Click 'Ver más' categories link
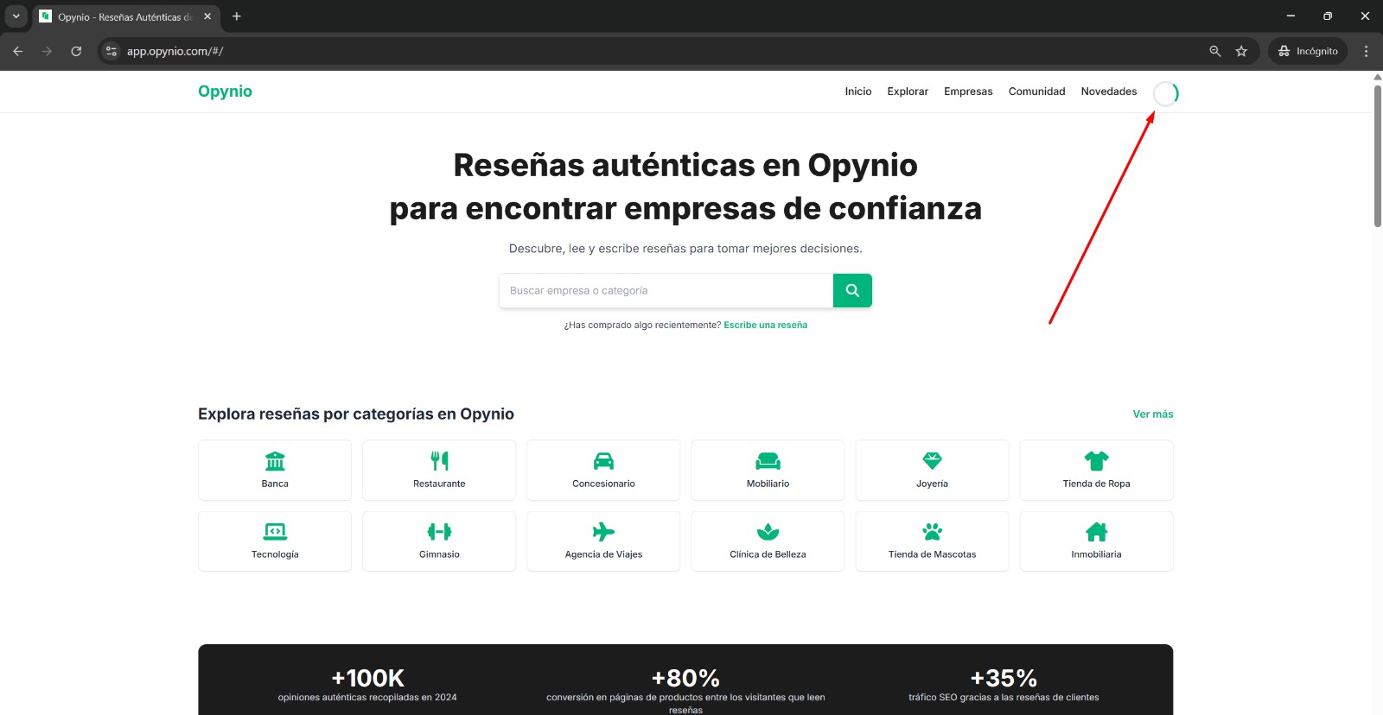This screenshot has height=715, width=1383. pos(1153,414)
